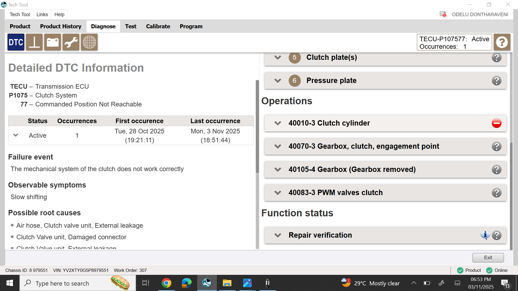Viewport: 518px width, 291px height.
Task: Open help for PWM valves clutch
Action: coord(497,193)
